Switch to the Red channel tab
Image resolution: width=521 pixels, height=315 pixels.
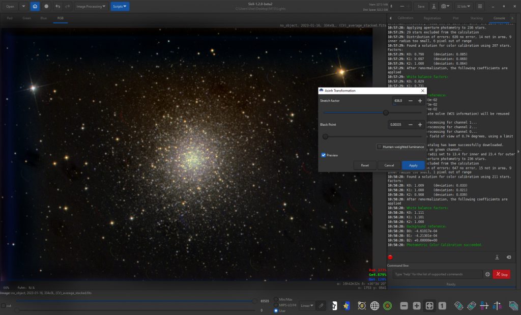(x=10, y=18)
